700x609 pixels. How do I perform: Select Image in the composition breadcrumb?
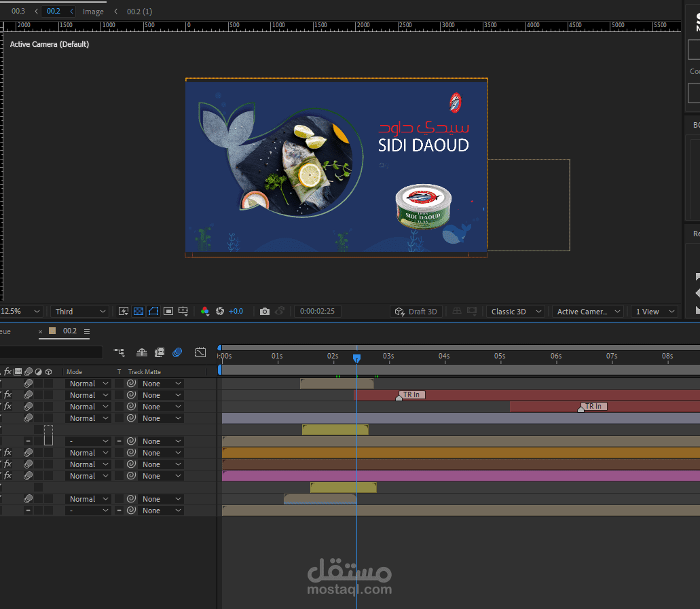click(x=93, y=12)
